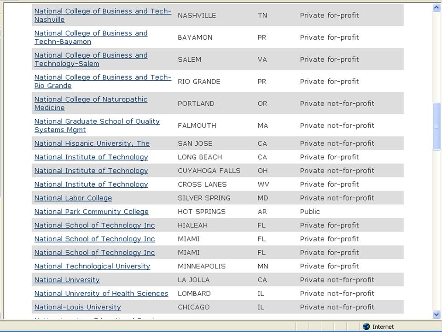This screenshot has width=442, height=332.
Task: Open National College of Naturopathic Medicine link
Action: [91, 103]
